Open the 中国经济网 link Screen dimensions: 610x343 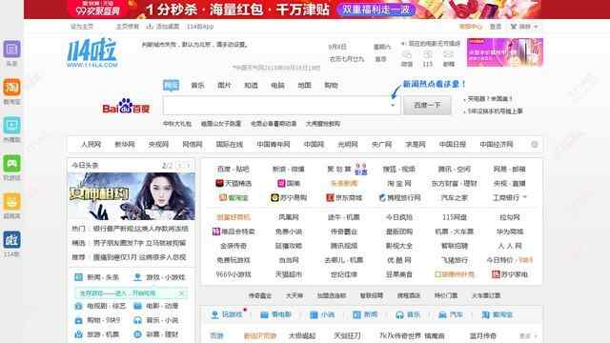(x=497, y=144)
